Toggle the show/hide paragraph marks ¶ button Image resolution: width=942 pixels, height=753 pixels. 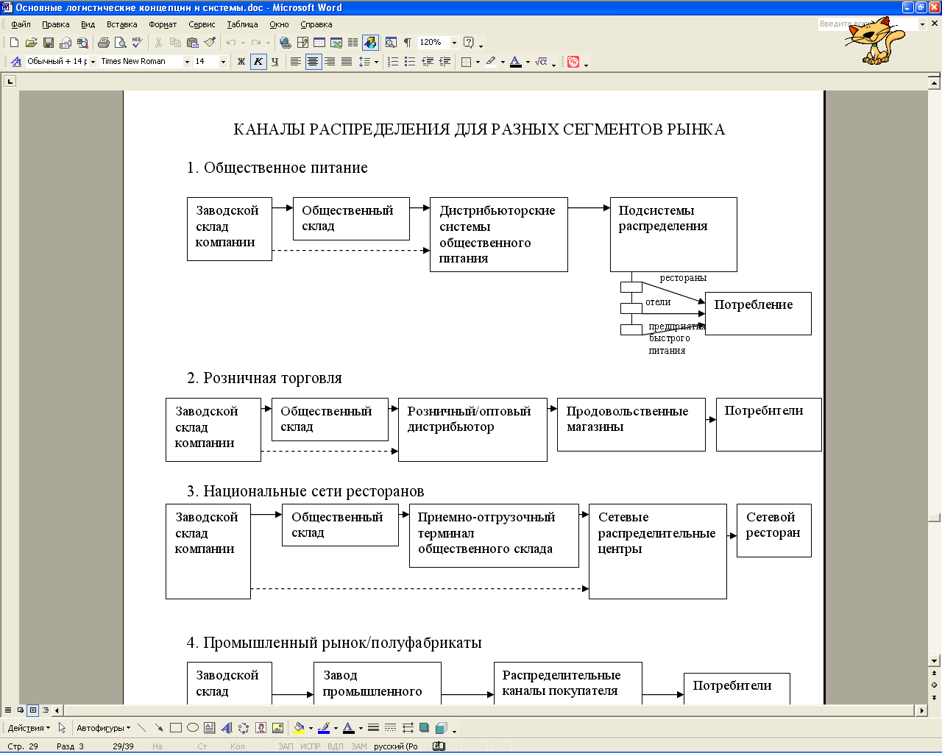tap(408, 43)
